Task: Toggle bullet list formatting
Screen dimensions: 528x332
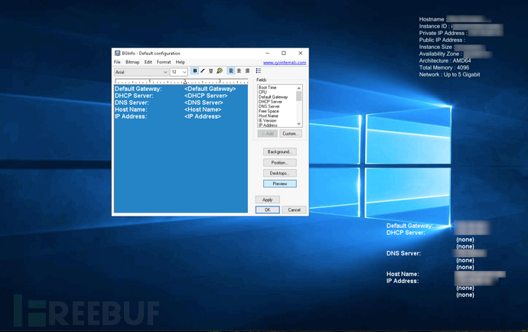Action: (x=259, y=71)
